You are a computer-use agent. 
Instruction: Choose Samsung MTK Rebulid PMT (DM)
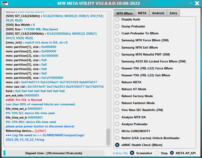click(x=117, y=55)
